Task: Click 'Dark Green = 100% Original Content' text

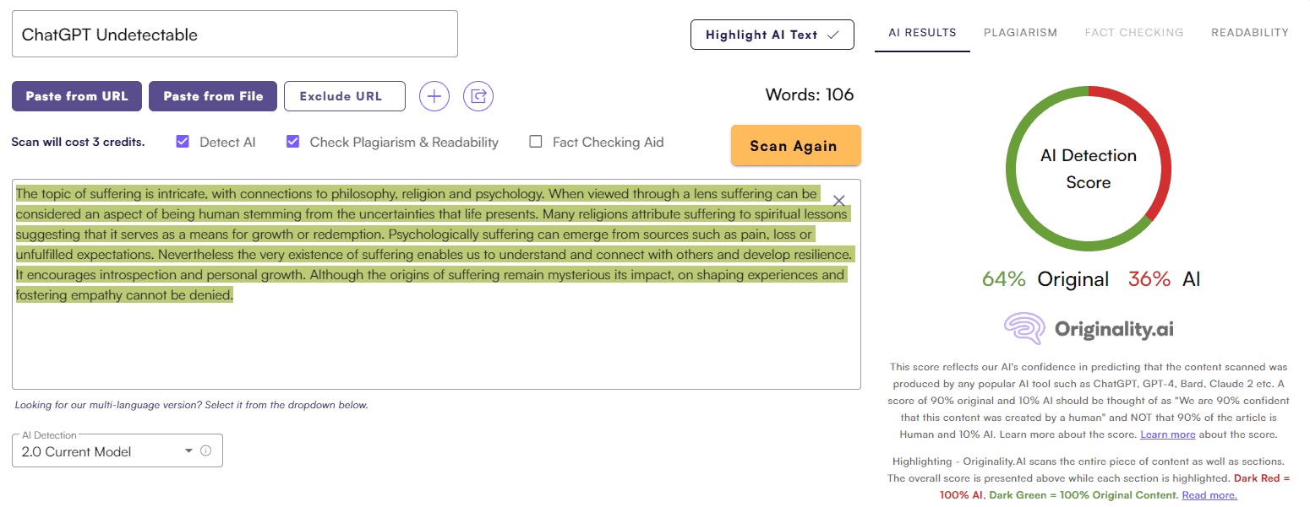Action: click(x=1083, y=495)
